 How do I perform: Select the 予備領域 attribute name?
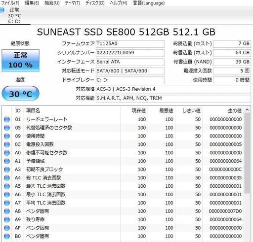(35, 161)
